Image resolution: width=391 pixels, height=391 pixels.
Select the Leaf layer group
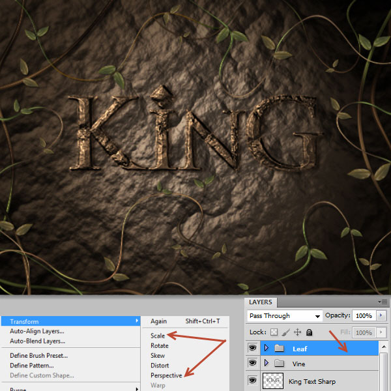(x=319, y=348)
